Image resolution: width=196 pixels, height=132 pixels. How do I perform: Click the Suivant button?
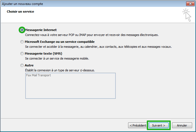tap(159, 125)
